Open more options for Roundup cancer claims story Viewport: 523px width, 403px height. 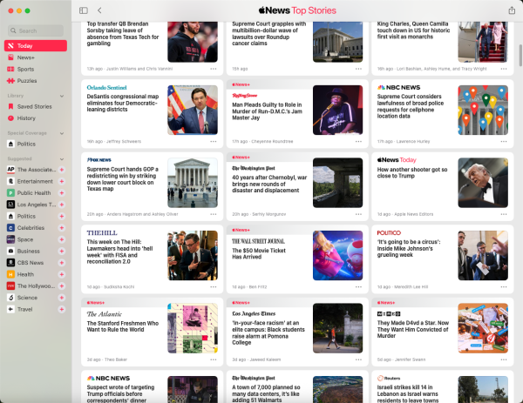(x=358, y=69)
